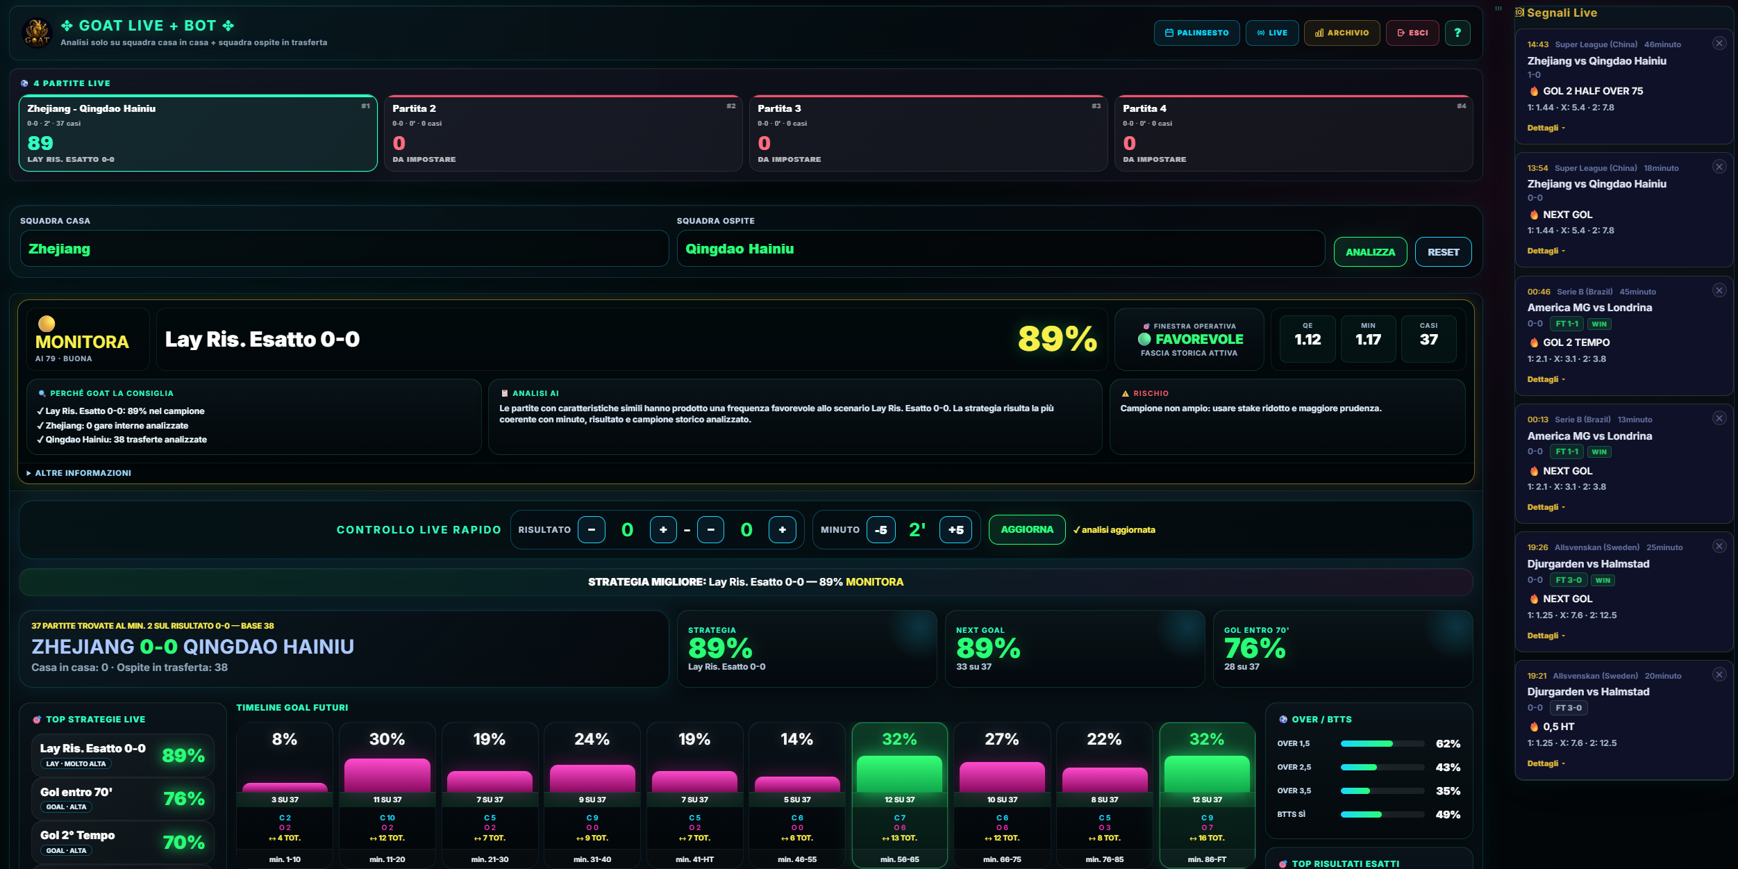Click the OVER / BTTS section icon

point(1283,720)
